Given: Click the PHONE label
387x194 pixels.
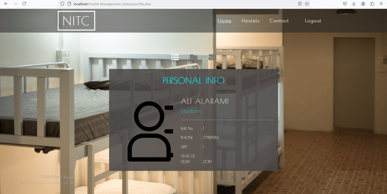Looking at the screenshot, I should tap(187, 138).
